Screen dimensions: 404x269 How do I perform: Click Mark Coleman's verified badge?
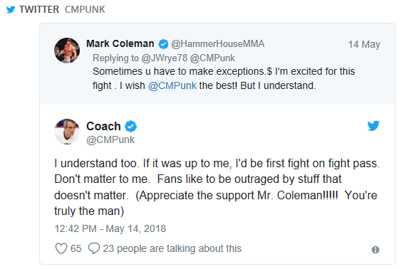pos(163,44)
